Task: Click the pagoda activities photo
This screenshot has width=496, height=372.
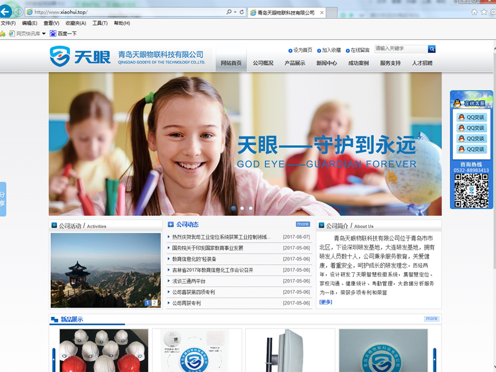Action: coord(105,270)
